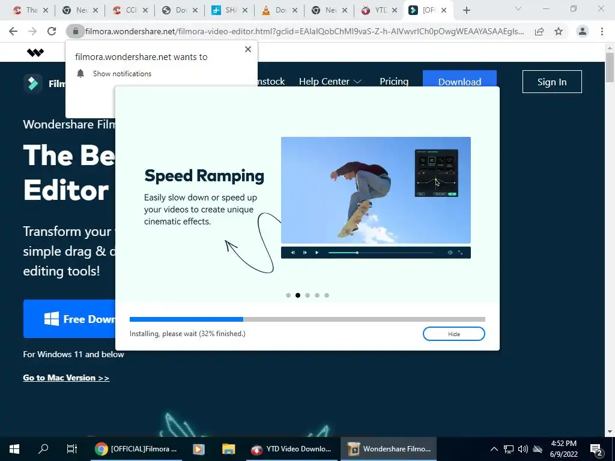Click the preview video seek bar
This screenshot has height=461, width=615.
[x=380, y=253]
